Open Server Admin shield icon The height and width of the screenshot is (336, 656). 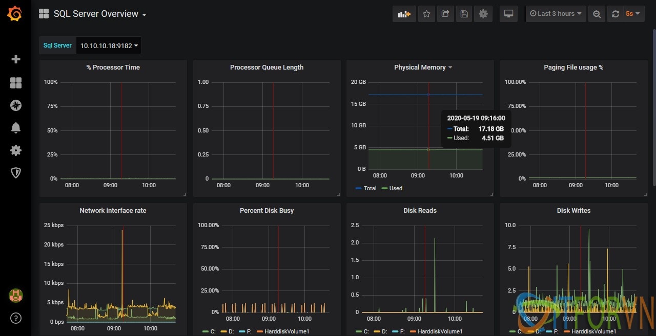(x=16, y=173)
